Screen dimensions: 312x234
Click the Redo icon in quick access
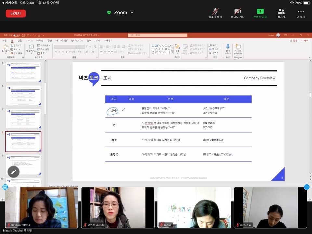34,35
